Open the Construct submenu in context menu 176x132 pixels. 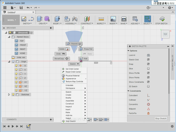point(74,103)
